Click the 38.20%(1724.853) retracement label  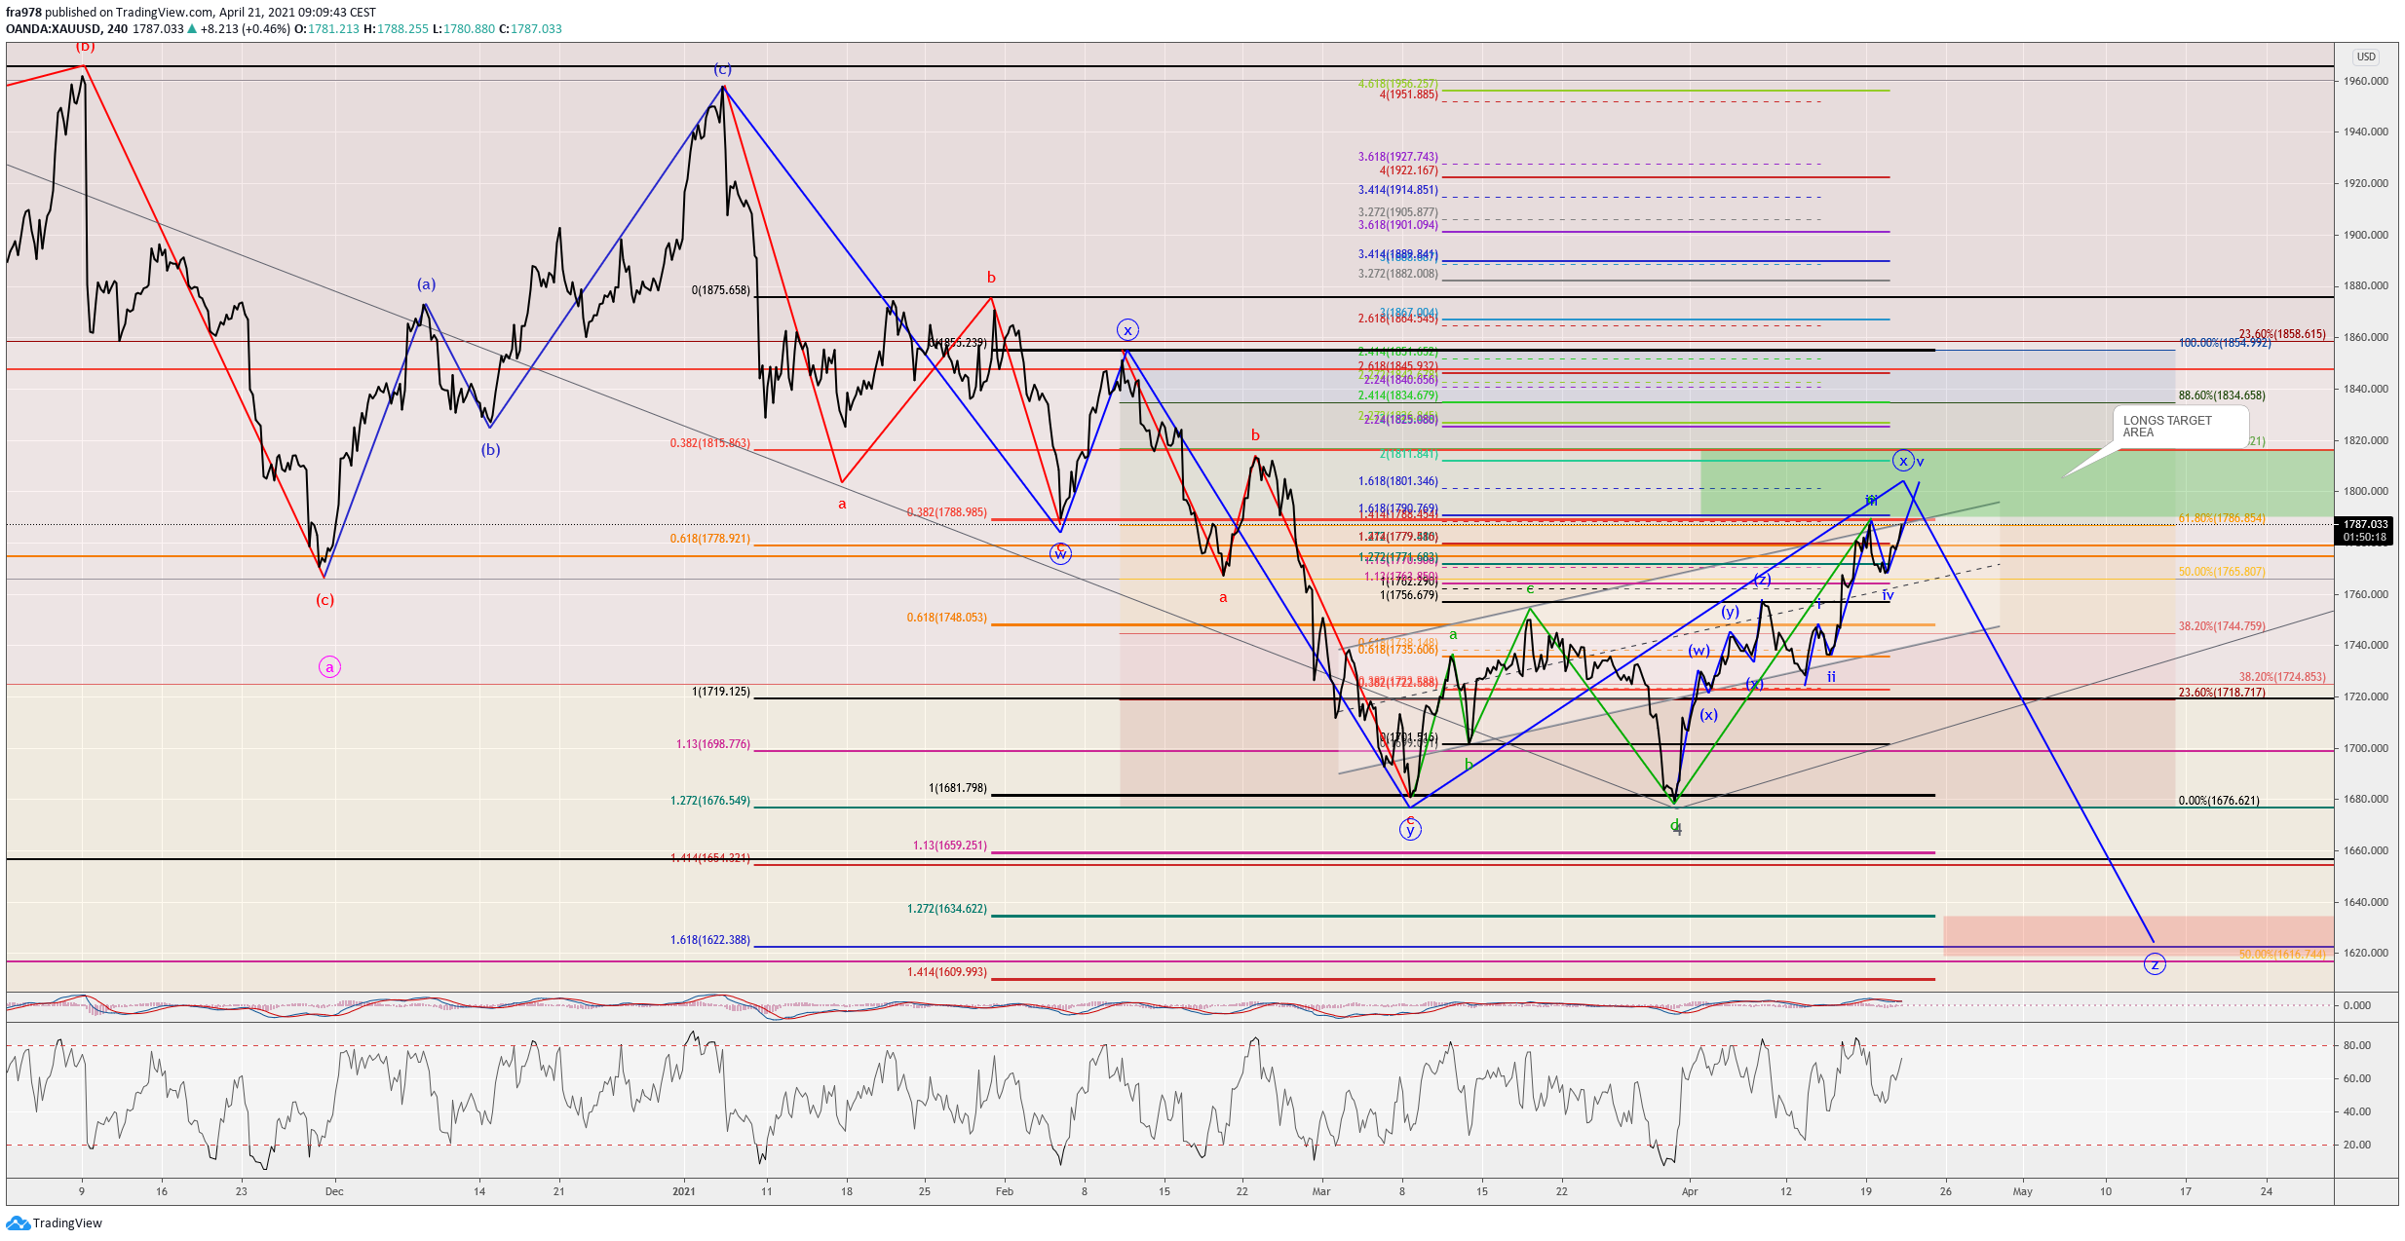2282,677
